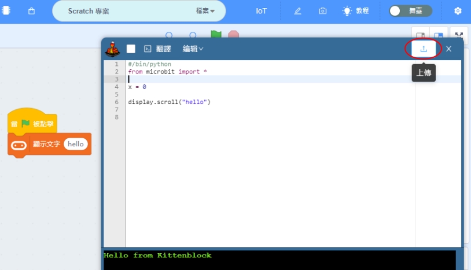Click the 翻譯 translate button

159,49
